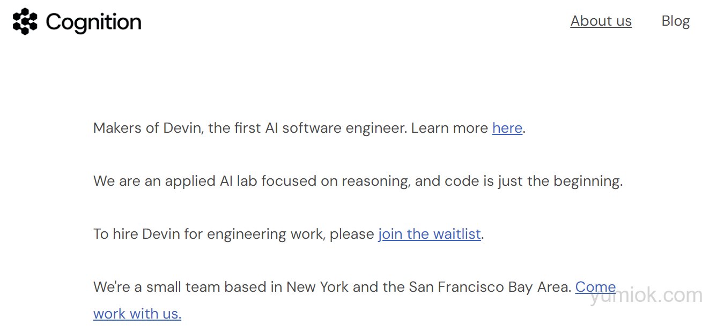Viewport: 702px width, 333px height.
Task: Click the Cognition wordmark in header
Action: [x=93, y=22]
